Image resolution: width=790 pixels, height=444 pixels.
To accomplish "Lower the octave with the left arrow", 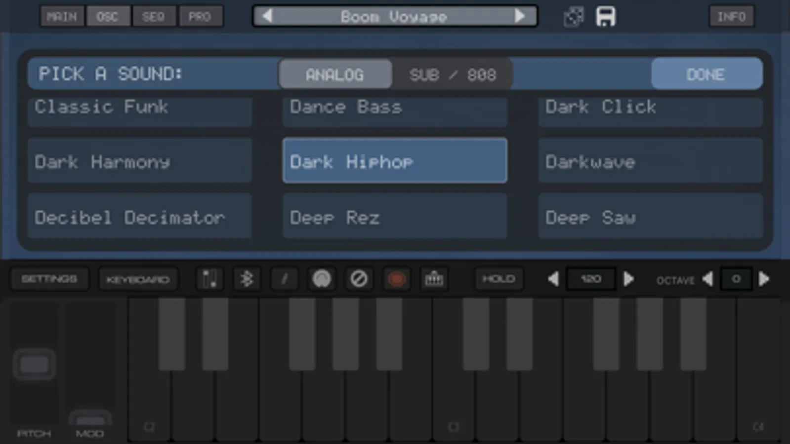I will click(x=707, y=279).
